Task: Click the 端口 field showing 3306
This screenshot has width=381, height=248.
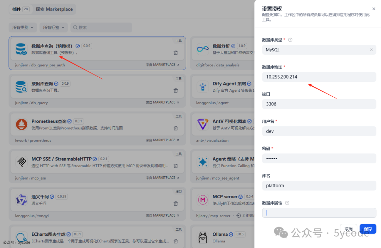Action: pos(319,104)
